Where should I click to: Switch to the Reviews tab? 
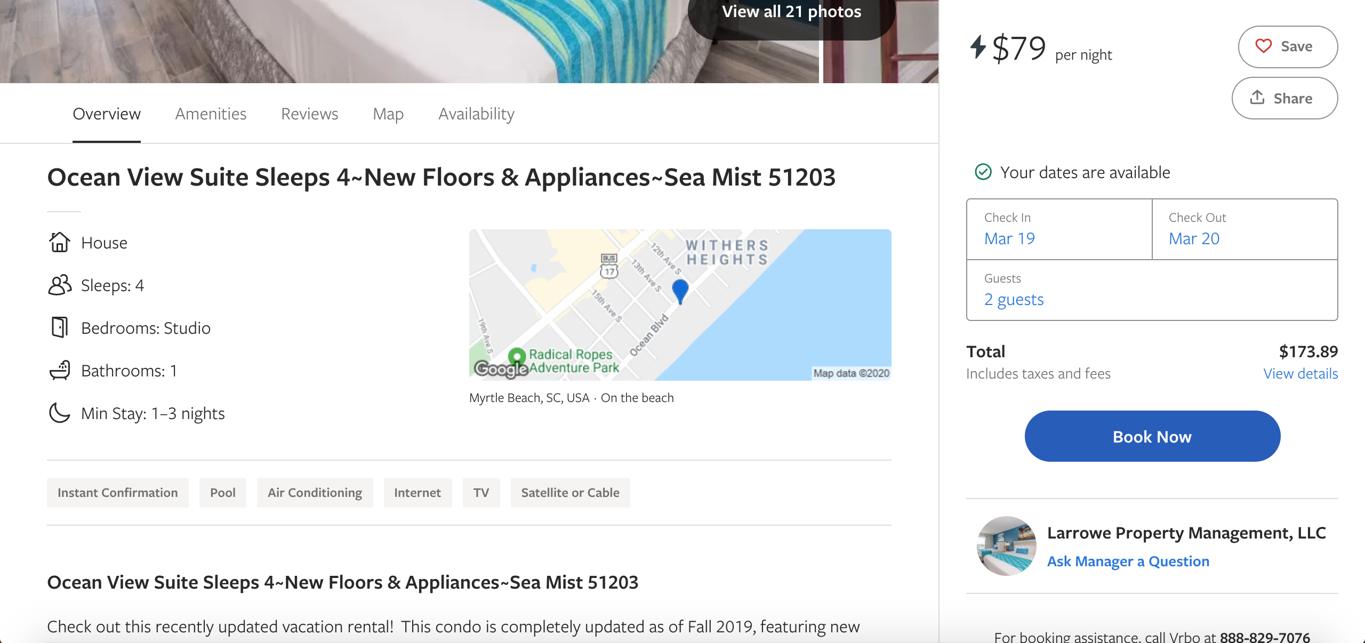pos(309,114)
